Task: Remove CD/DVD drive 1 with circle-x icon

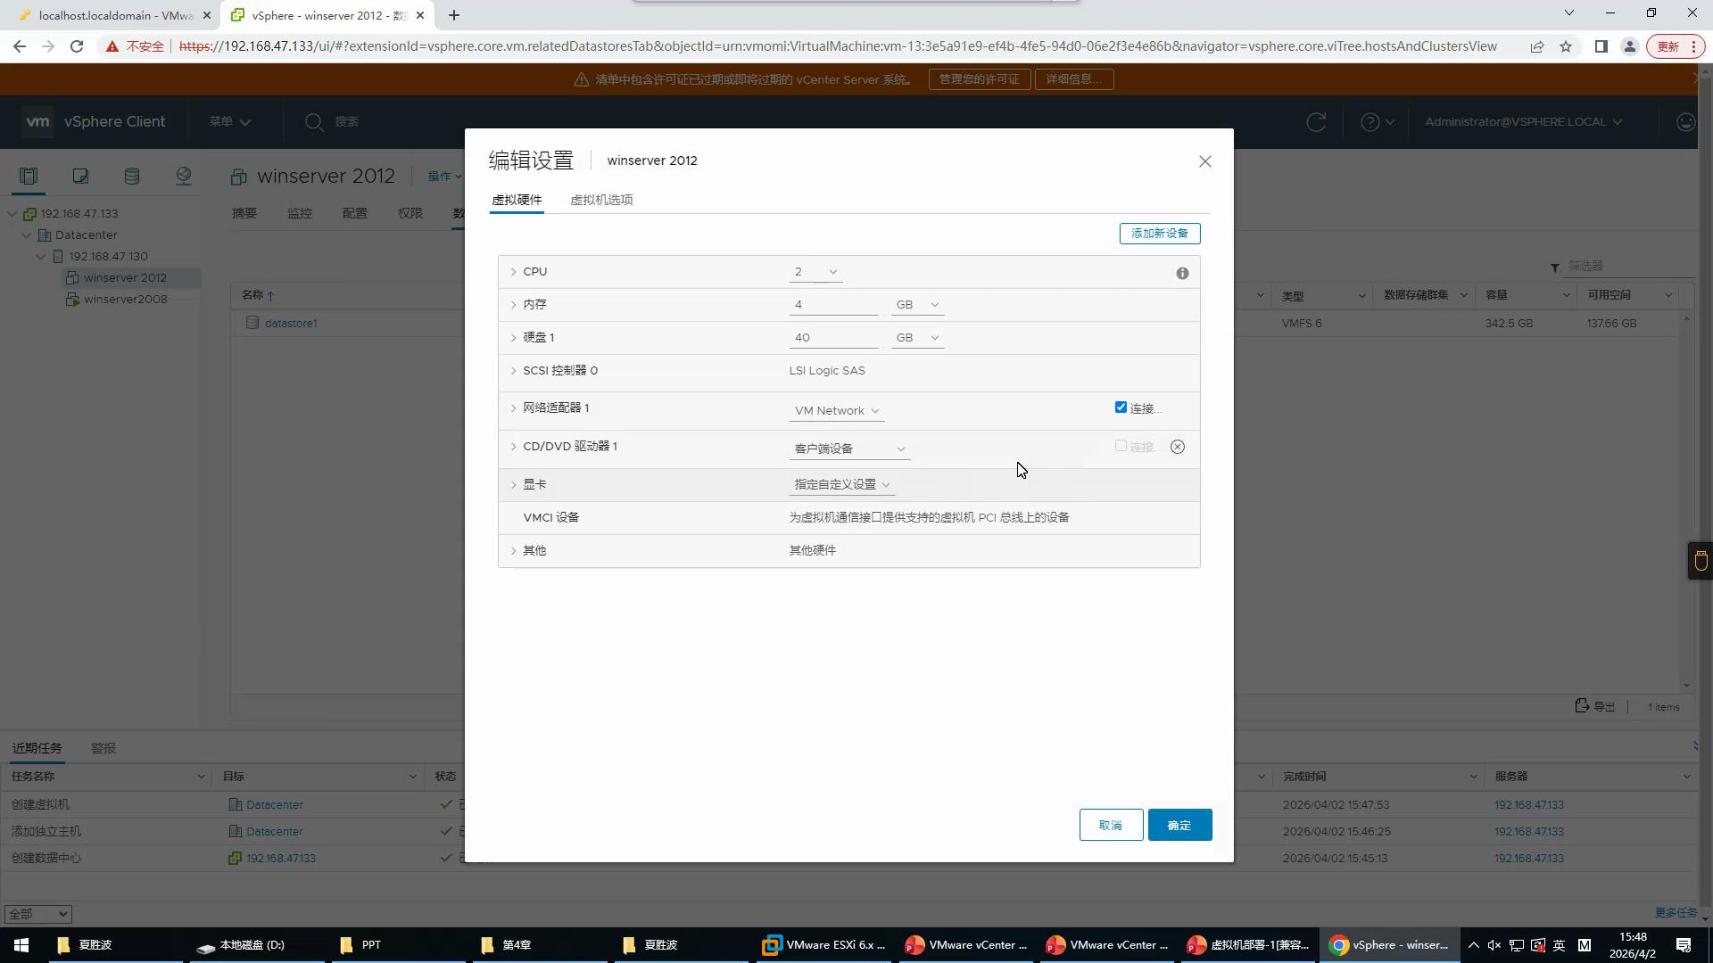Action: coord(1178,447)
